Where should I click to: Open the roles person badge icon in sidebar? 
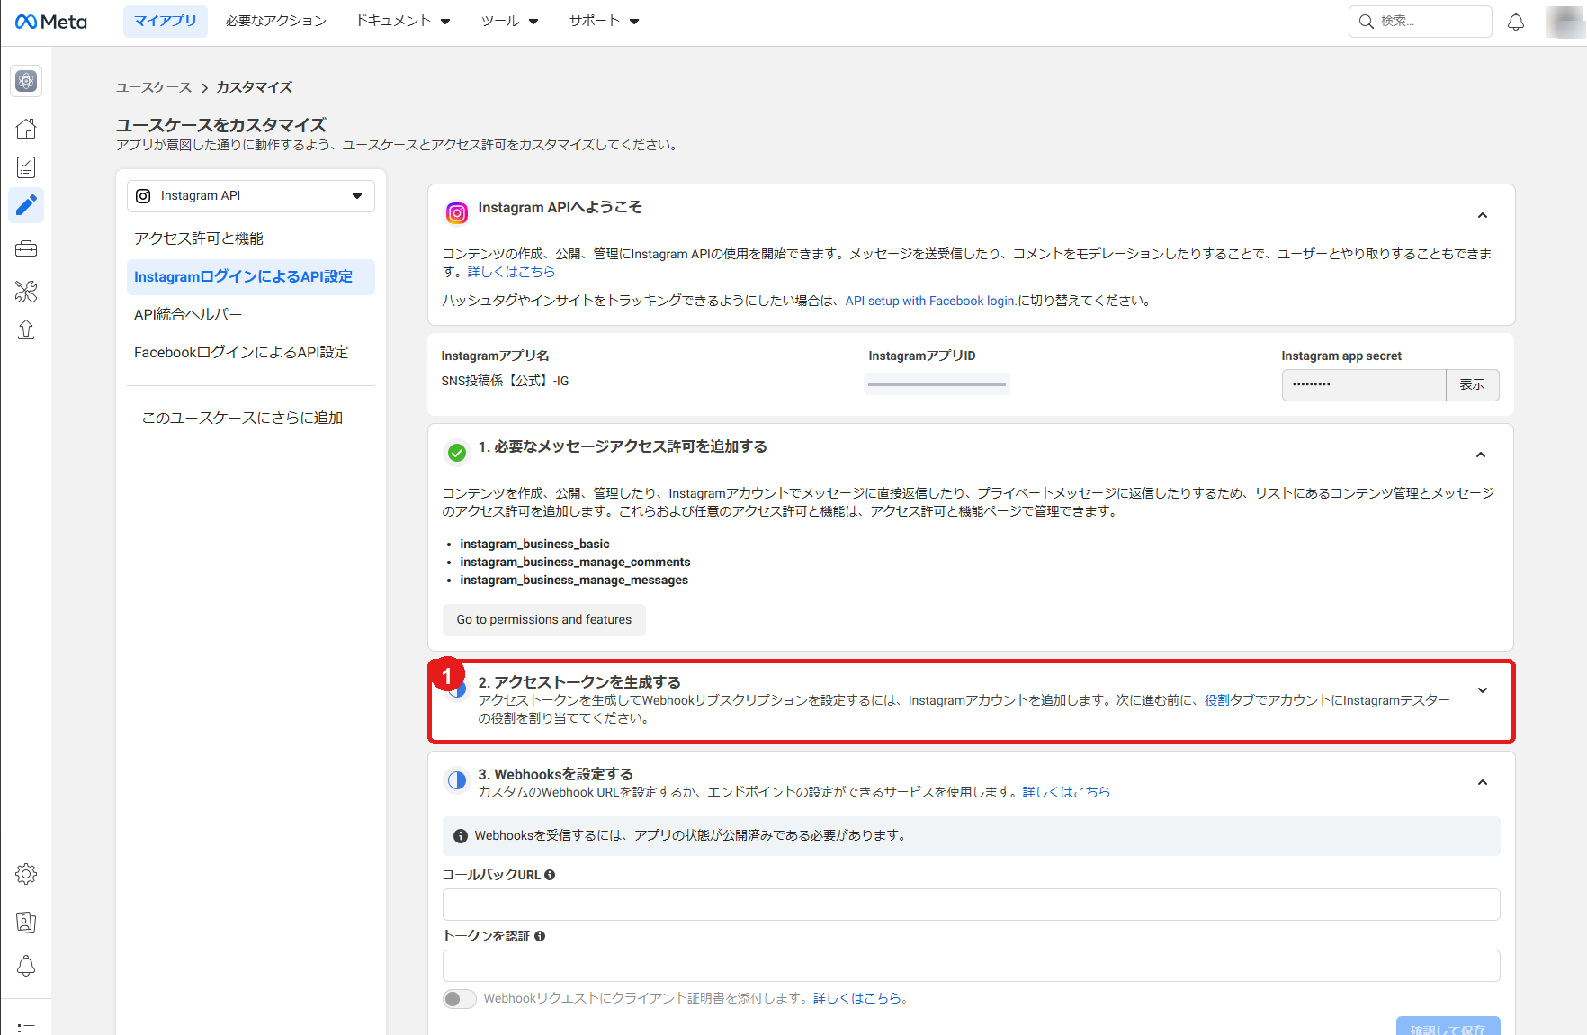pos(26,922)
